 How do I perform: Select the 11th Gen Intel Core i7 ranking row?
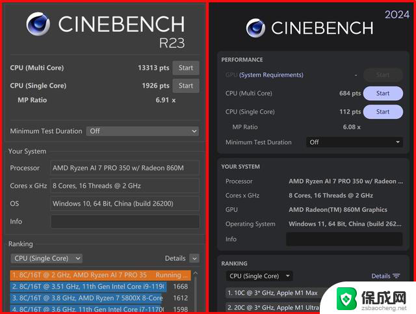[x=99, y=309]
